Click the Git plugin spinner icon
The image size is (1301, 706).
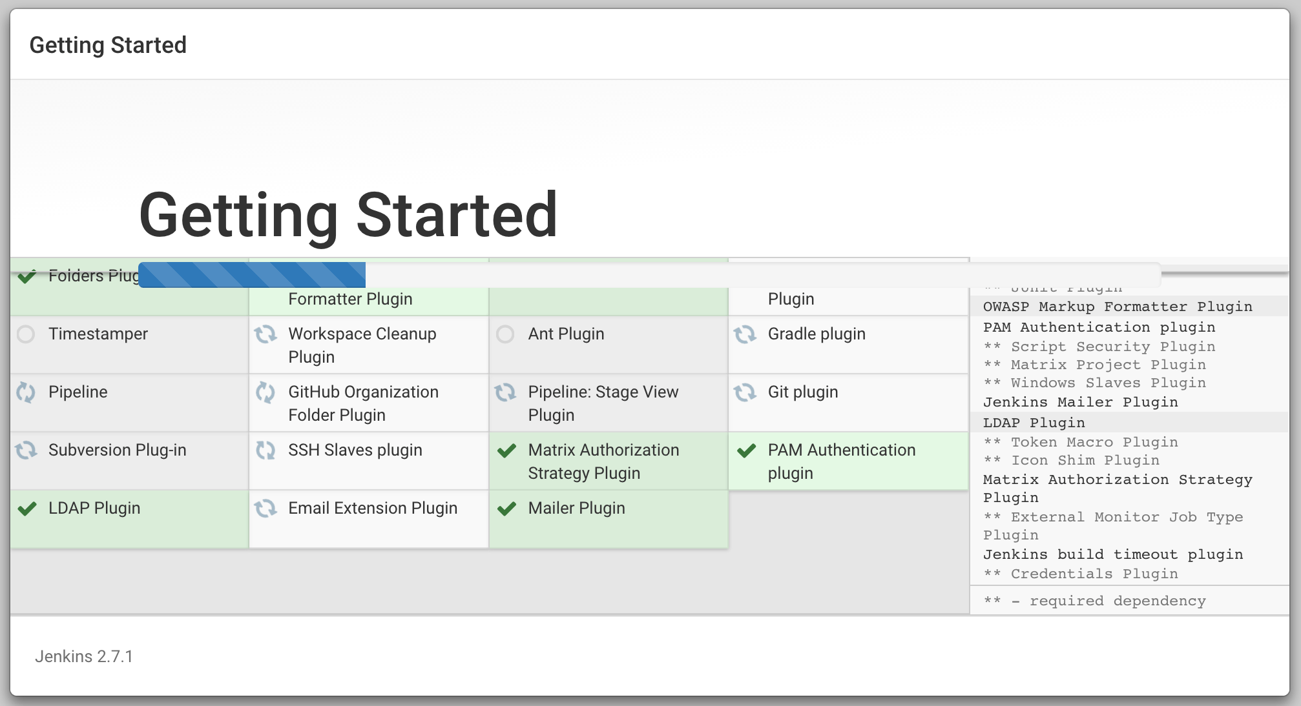click(x=745, y=392)
